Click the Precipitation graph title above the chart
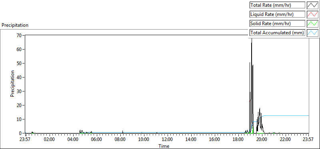320x149 pixels. [x=15, y=25]
